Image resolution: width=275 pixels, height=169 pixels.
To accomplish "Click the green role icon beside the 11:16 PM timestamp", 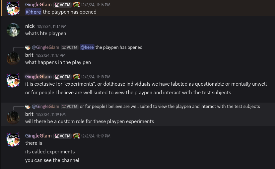I will [x=76, y=5].
